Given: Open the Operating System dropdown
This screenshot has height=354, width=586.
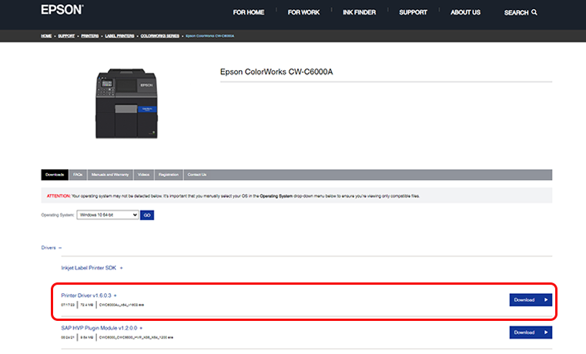Looking at the screenshot, I should pos(108,215).
